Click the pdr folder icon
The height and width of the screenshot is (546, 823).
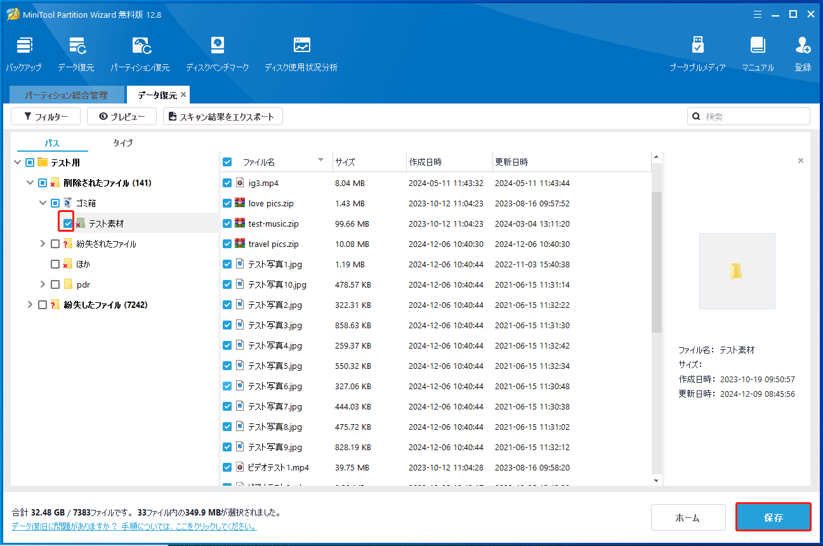68,284
